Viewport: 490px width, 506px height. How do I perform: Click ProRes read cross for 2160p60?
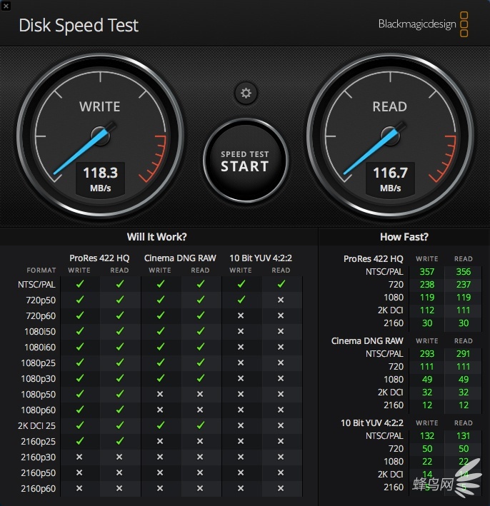tap(119, 488)
